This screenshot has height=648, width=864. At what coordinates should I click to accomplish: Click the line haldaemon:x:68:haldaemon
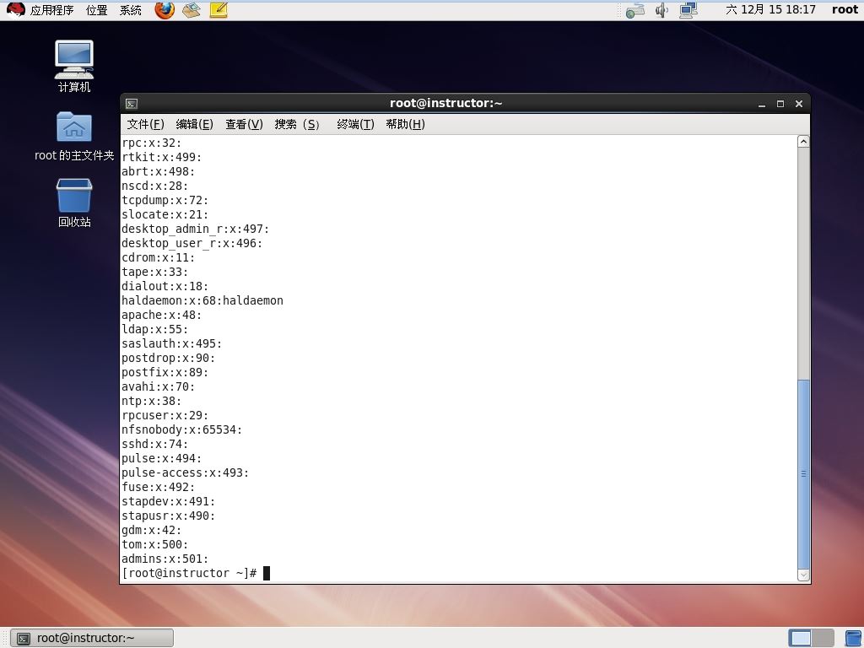point(202,301)
